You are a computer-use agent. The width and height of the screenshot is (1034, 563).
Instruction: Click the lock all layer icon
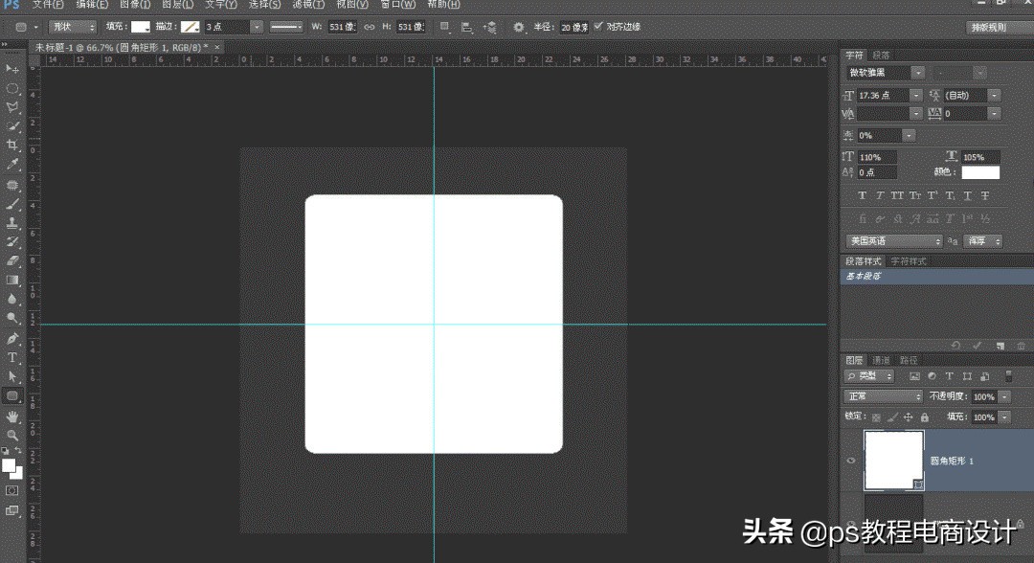pos(924,417)
